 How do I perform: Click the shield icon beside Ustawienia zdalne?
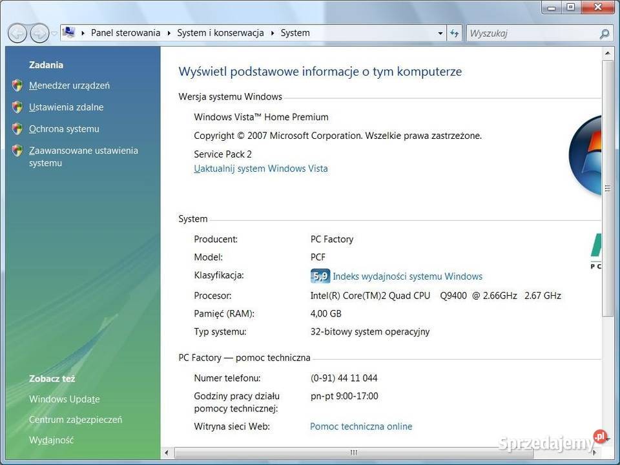[17, 107]
